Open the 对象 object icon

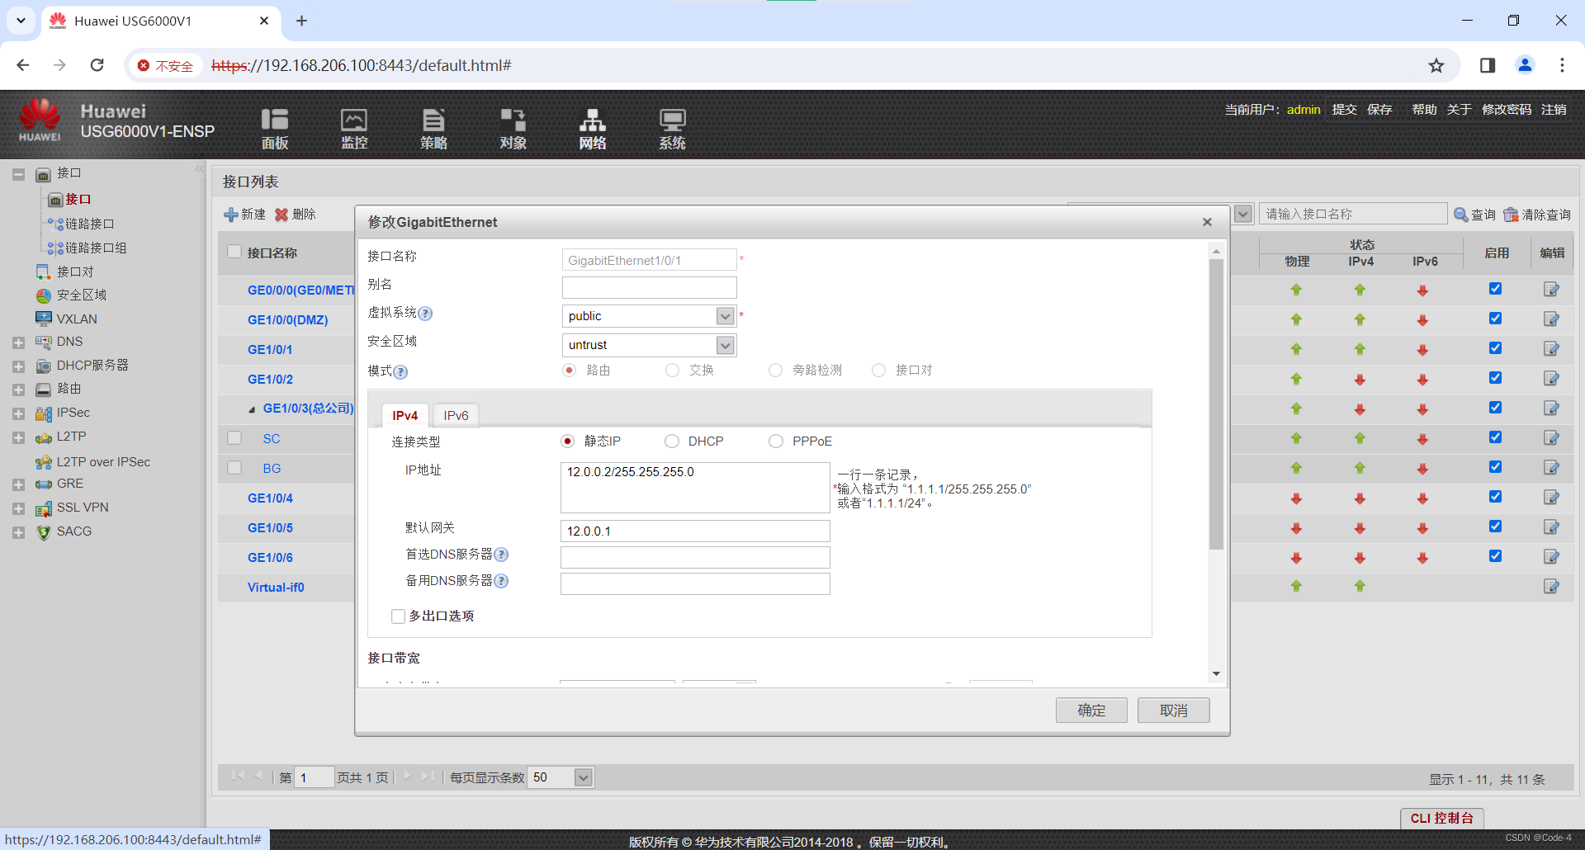click(x=513, y=129)
